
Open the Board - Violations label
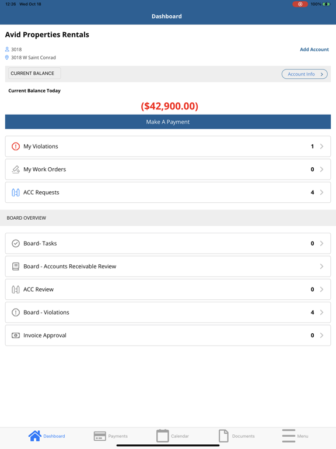pyautogui.click(x=46, y=312)
